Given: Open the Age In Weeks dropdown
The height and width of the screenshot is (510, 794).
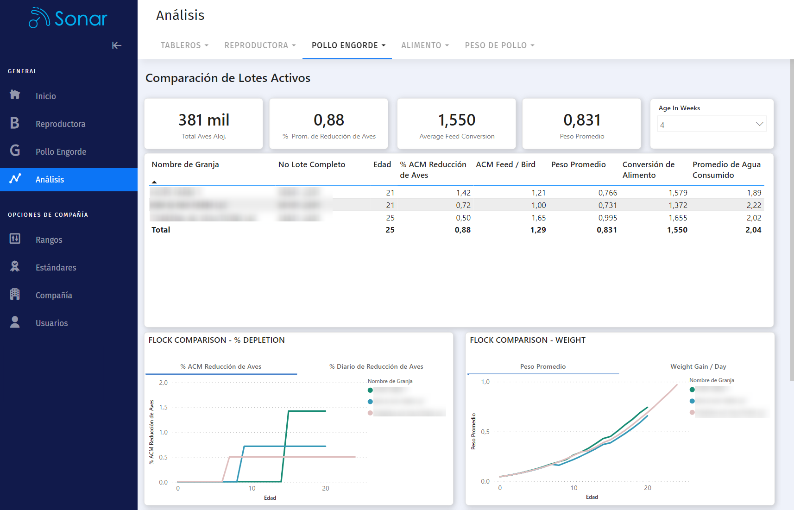Looking at the screenshot, I should click(x=712, y=124).
